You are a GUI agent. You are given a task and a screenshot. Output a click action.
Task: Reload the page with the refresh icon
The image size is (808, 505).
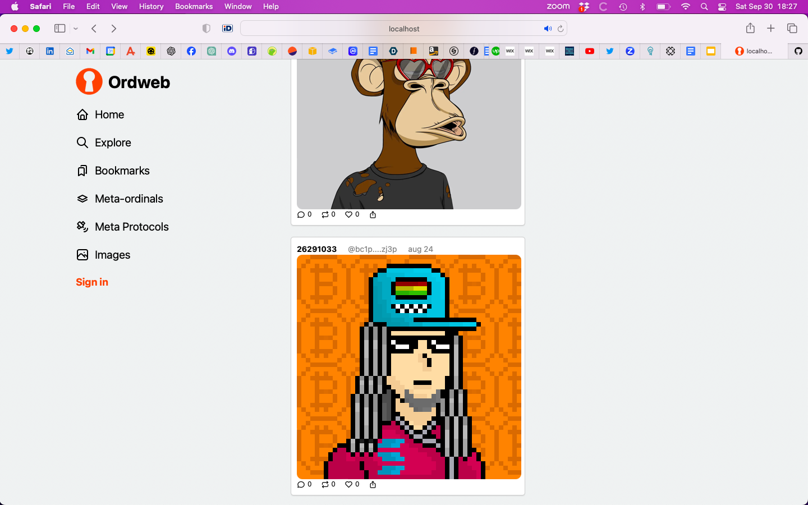(561, 29)
